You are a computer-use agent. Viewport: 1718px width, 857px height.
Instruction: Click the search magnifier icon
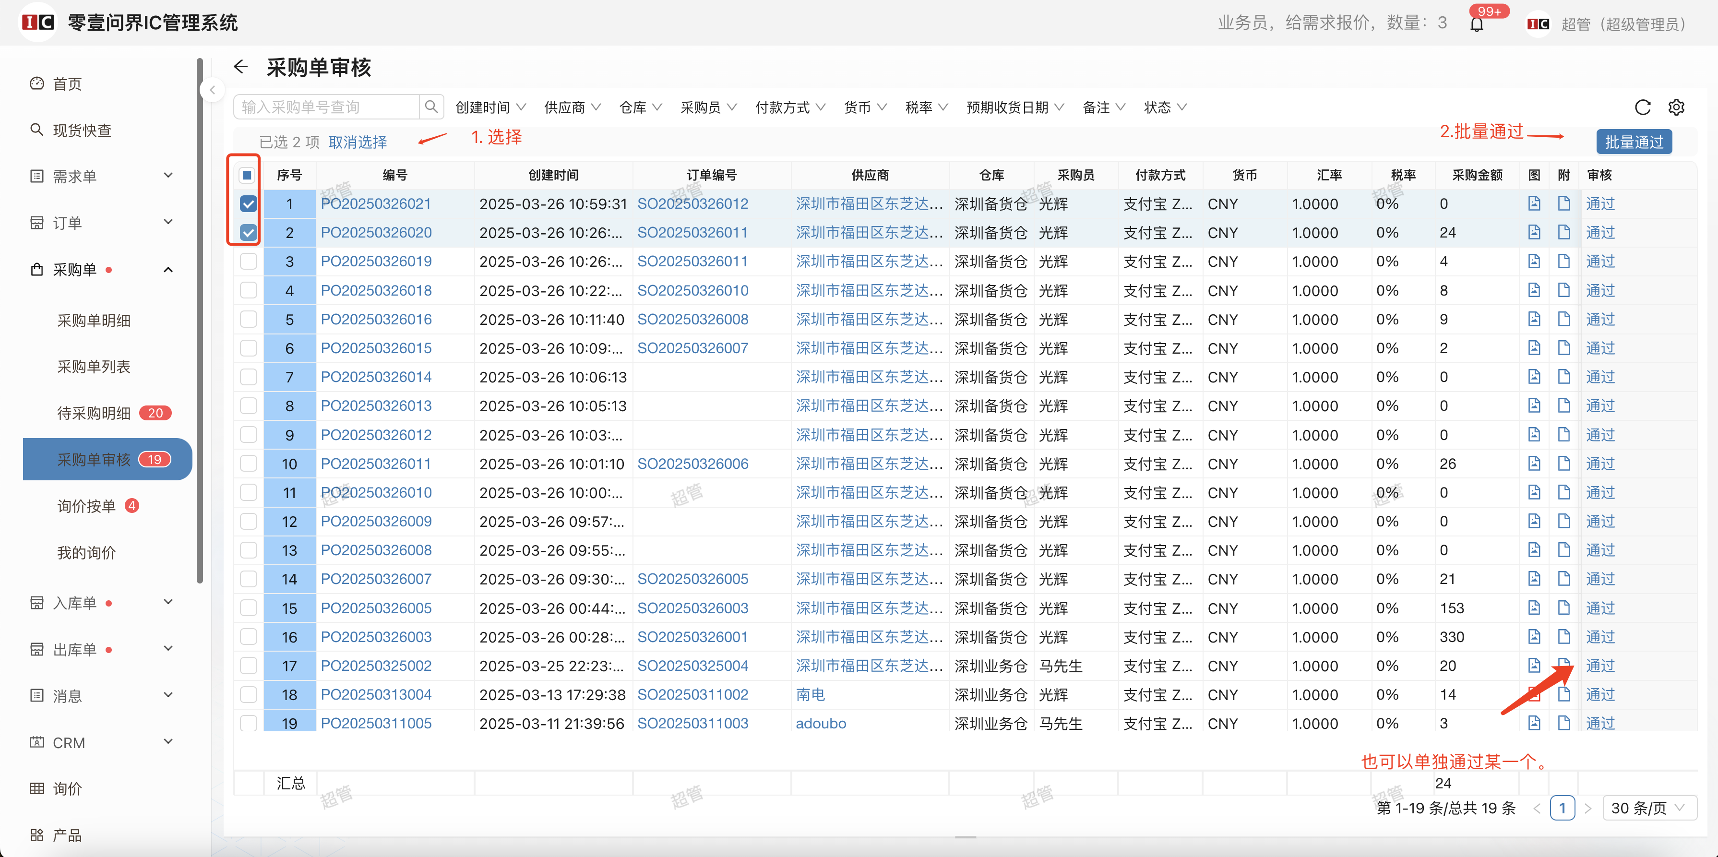pos(431,107)
